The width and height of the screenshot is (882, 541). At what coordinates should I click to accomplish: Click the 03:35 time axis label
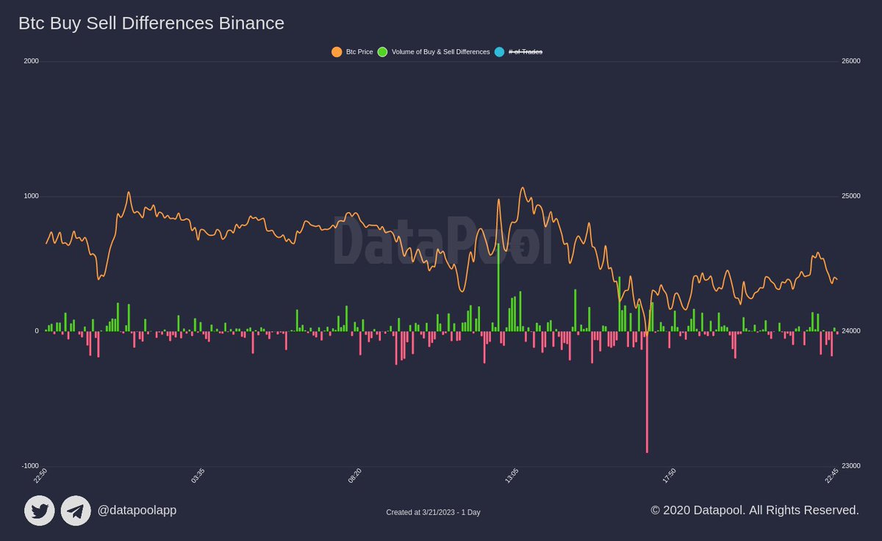[198, 476]
